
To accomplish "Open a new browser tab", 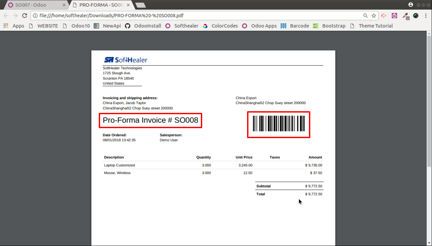I will pos(140,5).
